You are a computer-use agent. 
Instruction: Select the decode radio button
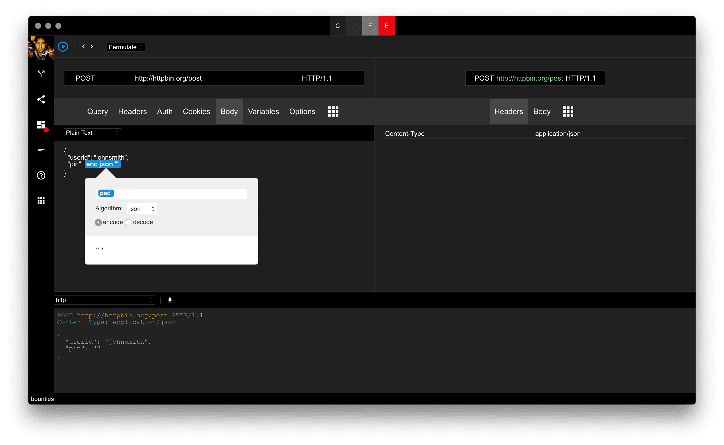(128, 222)
